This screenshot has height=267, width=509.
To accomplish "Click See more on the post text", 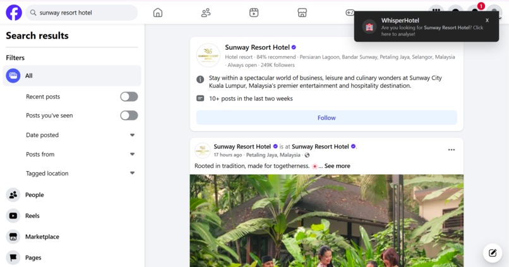I will (x=337, y=166).
